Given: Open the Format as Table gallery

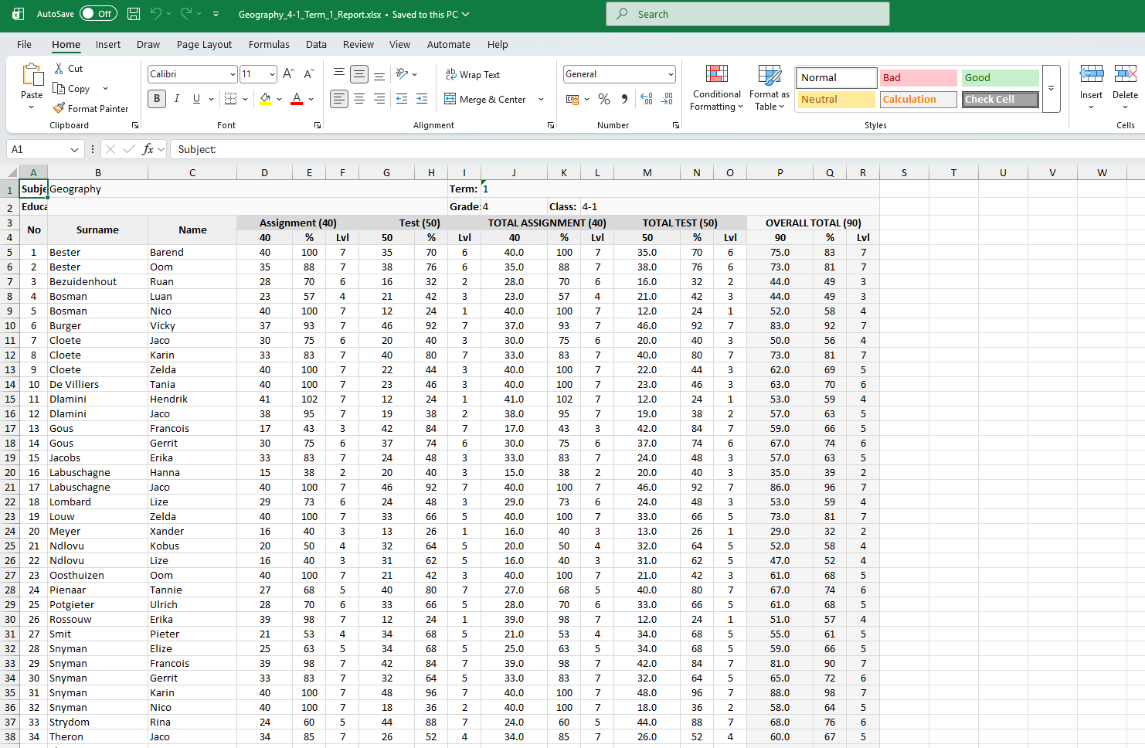Looking at the screenshot, I should [x=770, y=88].
